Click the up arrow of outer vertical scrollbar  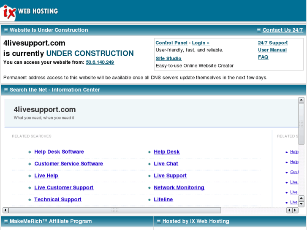click(301, 100)
